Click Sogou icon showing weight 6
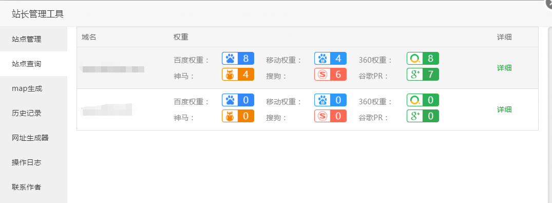This screenshot has height=203, width=552. pos(322,75)
